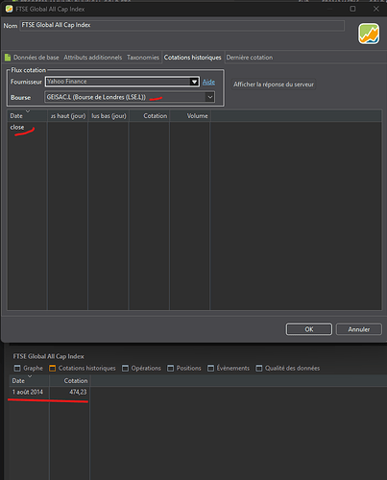Click the Fournisseur dropdown arrow button
This screenshot has width=387, height=480.
(x=194, y=82)
